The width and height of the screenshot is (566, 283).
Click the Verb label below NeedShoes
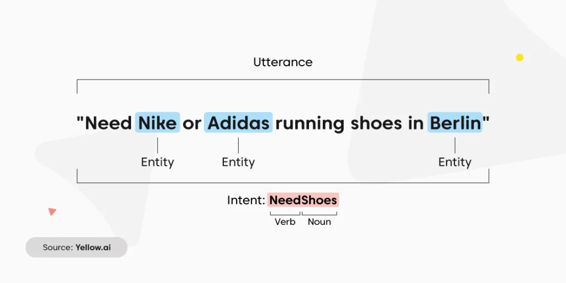[285, 222]
